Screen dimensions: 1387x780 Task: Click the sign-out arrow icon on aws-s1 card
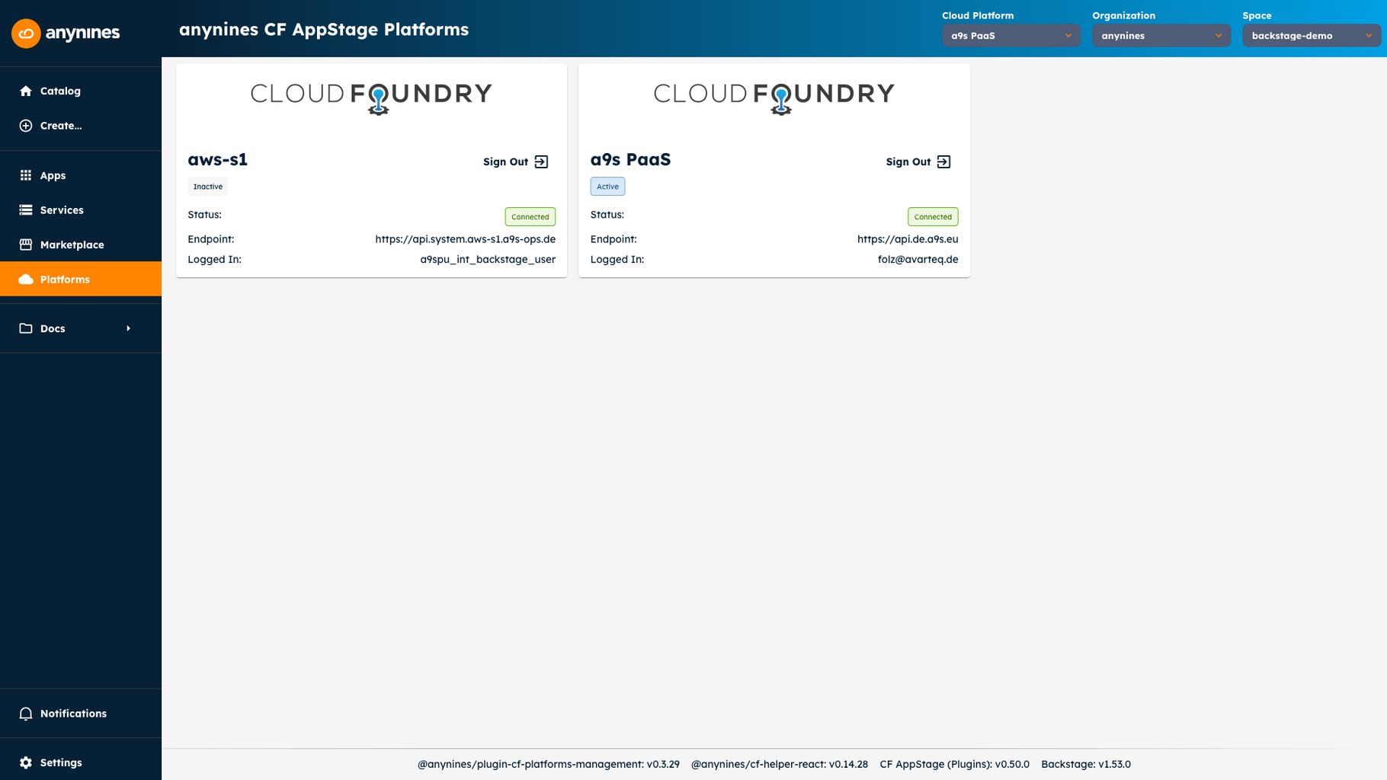tap(541, 161)
